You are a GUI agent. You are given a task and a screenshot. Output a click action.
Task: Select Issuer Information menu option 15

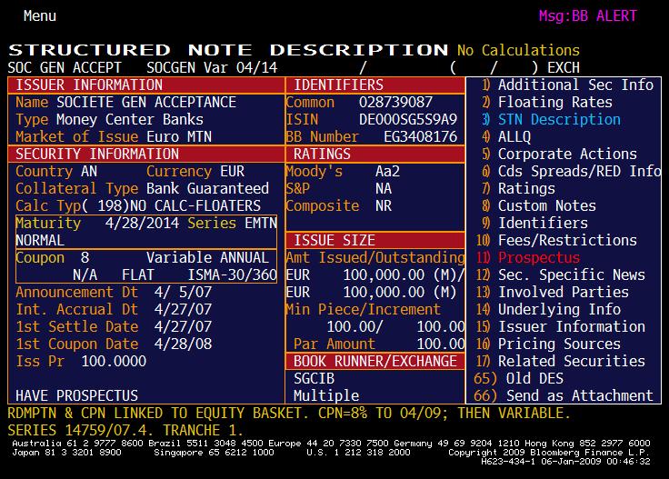561,326
